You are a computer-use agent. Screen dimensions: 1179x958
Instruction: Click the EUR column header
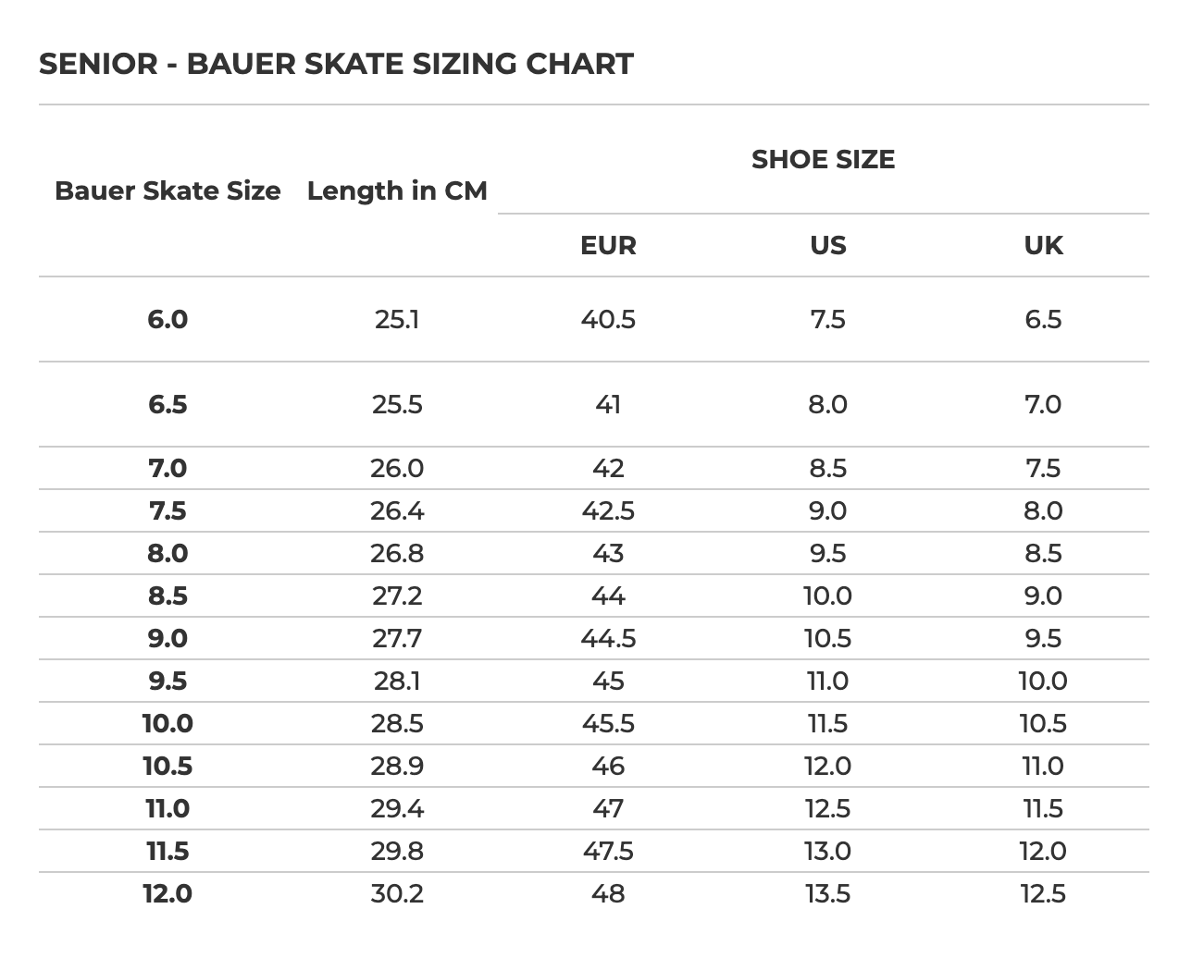pos(608,245)
